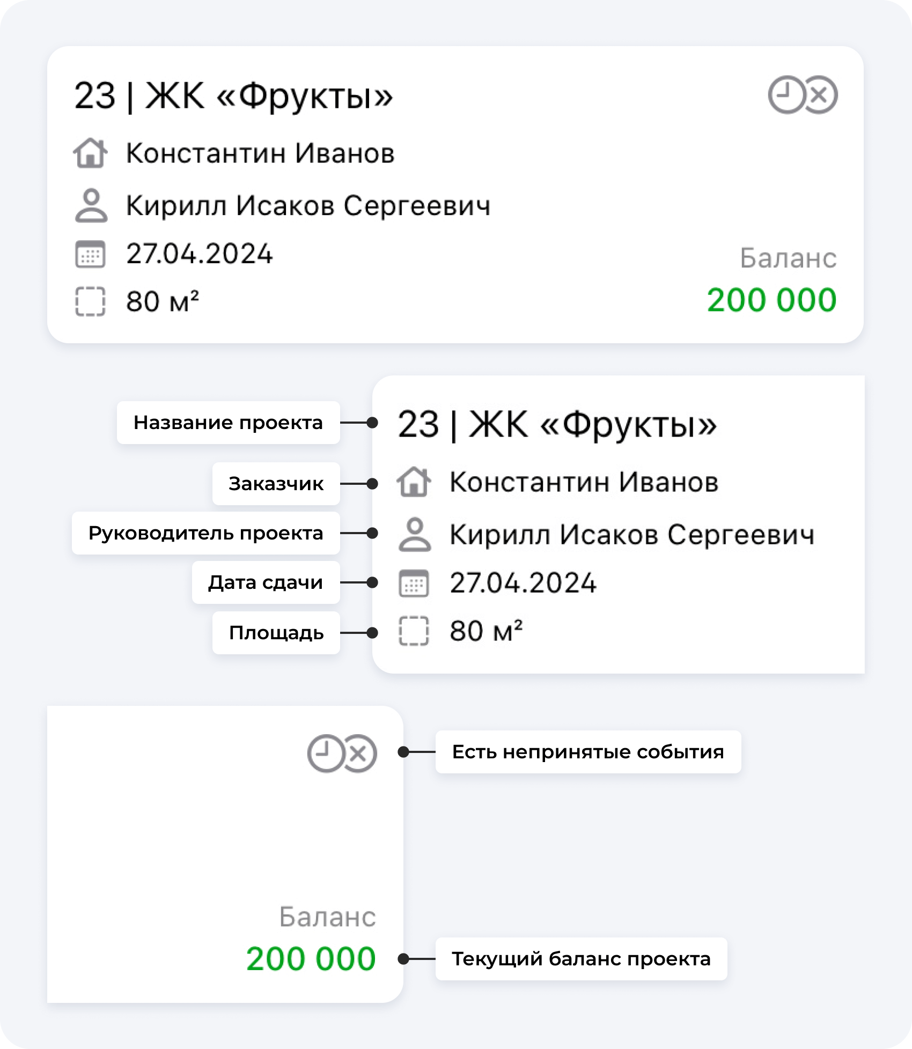The height and width of the screenshot is (1049, 912).
Task: Click the clock icon in the top project card
Action: (x=786, y=95)
